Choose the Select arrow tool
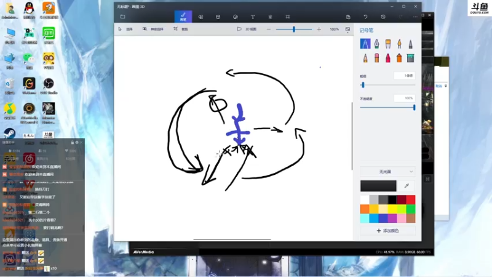This screenshot has height=277, width=492. pyautogui.click(x=125, y=29)
